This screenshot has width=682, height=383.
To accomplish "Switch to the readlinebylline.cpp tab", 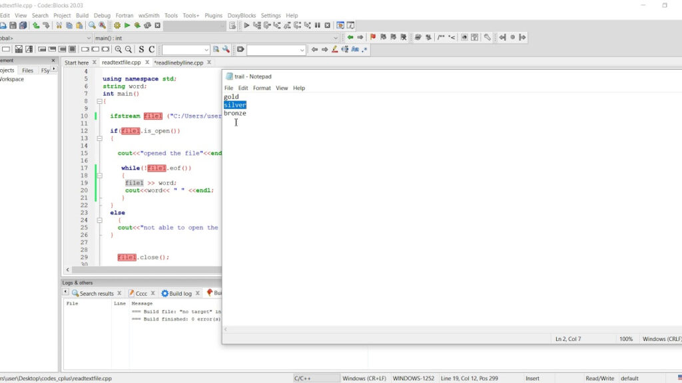I will click(178, 63).
